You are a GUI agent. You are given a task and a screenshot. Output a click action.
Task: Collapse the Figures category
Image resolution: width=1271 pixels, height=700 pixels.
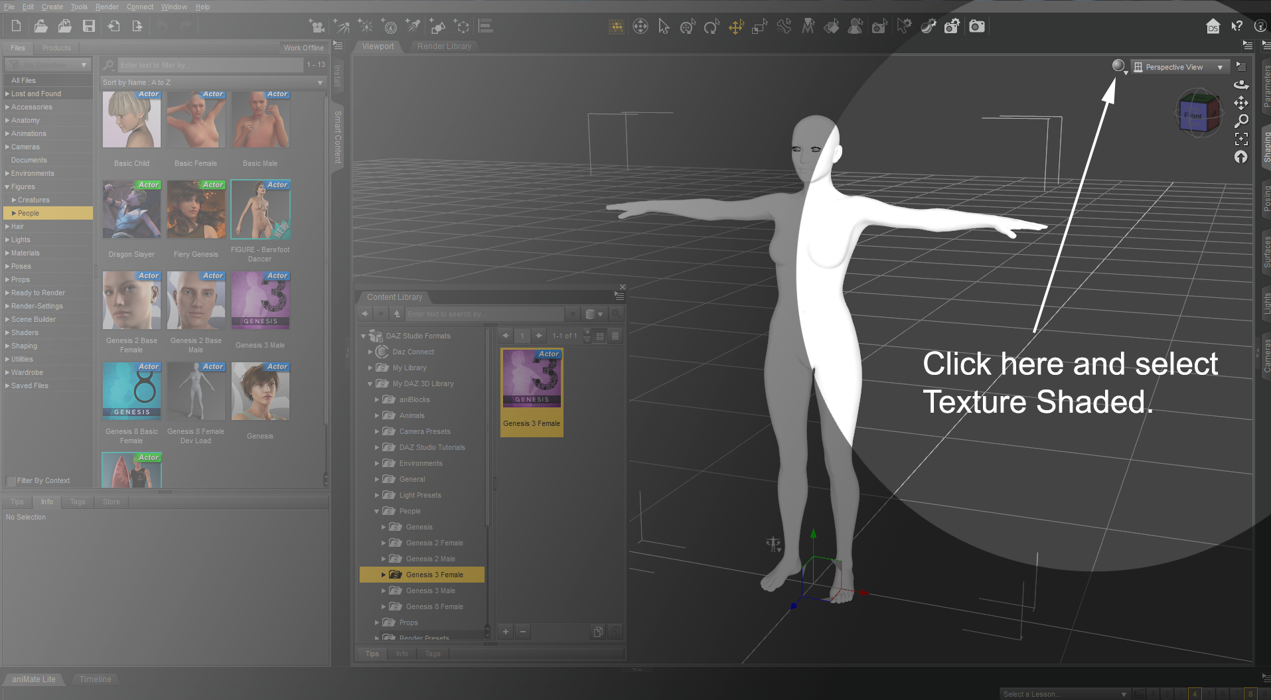click(7, 186)
